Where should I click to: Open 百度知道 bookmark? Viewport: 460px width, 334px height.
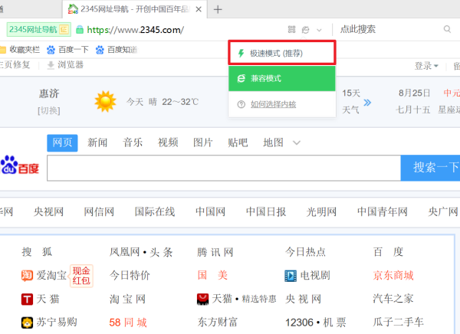click(x=117, y=50)
